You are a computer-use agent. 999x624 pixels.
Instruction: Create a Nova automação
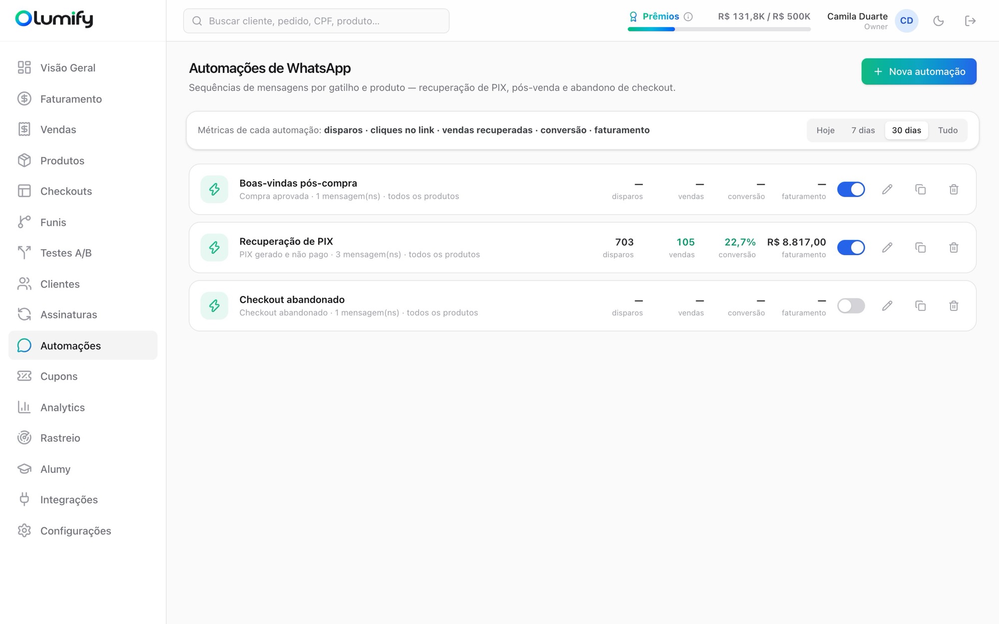(x=919, y=71)
